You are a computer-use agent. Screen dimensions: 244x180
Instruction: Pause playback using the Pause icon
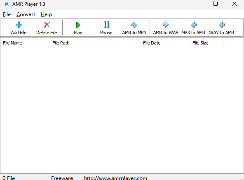point(106,25)
